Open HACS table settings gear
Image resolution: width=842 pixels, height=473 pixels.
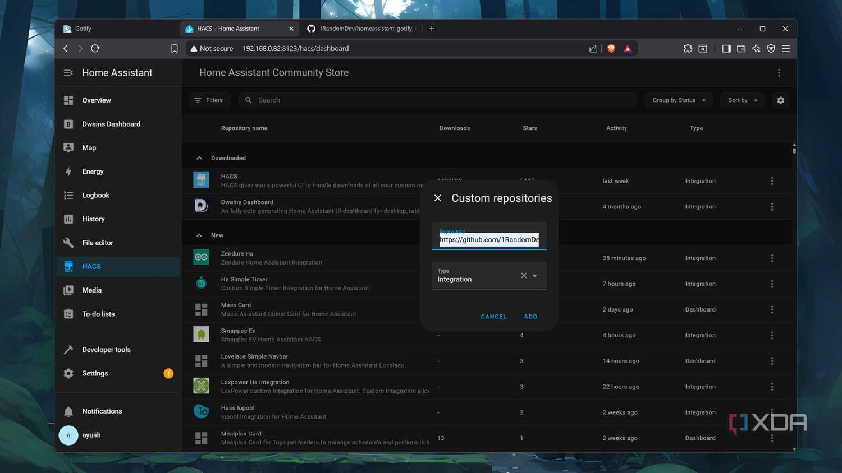[x=781, y=100]
